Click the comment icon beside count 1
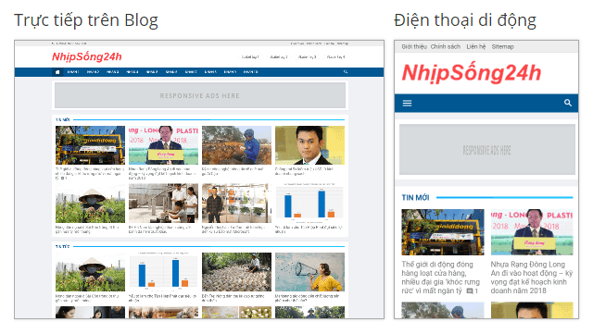Screen dimensions: 593x334 point(470,291)
